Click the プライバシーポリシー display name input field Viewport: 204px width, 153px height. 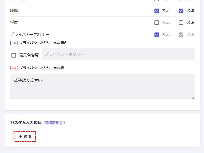click(x=118, y=54)
